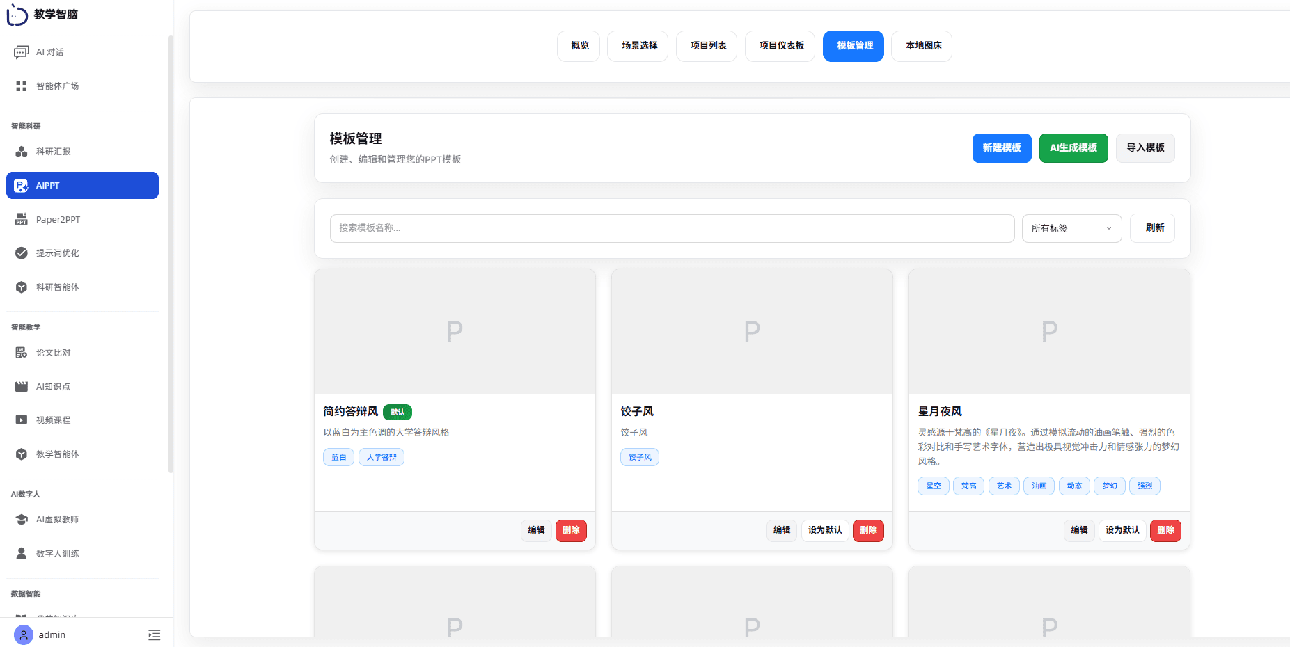This screenshot has width=1290, height=647.
Task: Click the 梦幻 tag
Action: click(x=1110, y=486)
